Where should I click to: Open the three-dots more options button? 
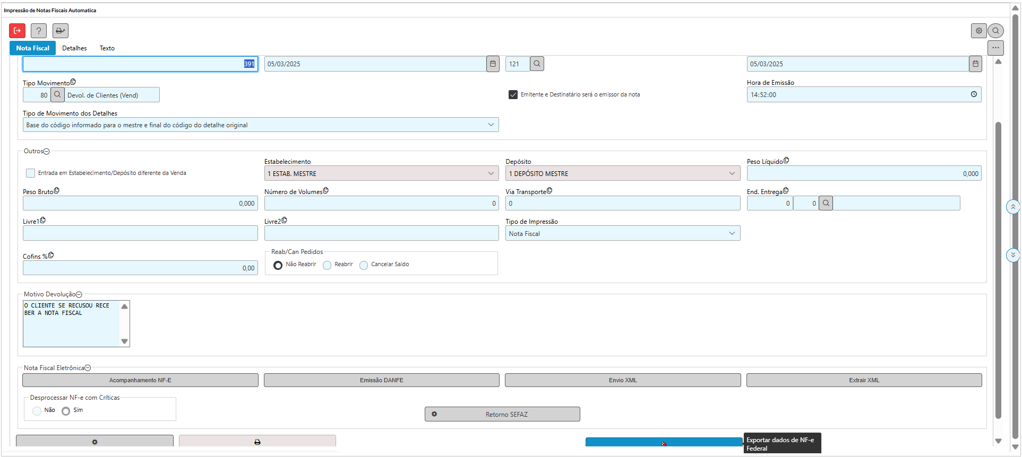(995, 48)
